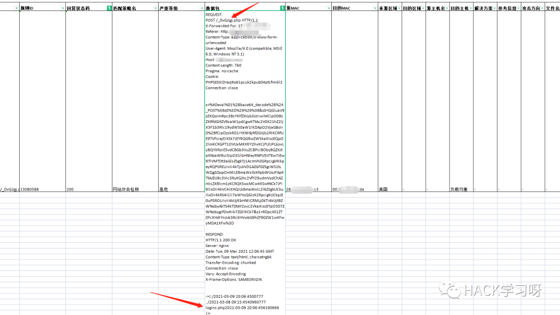Select the status code cell showing 200
560x315 pixels.
coord(89,101)
